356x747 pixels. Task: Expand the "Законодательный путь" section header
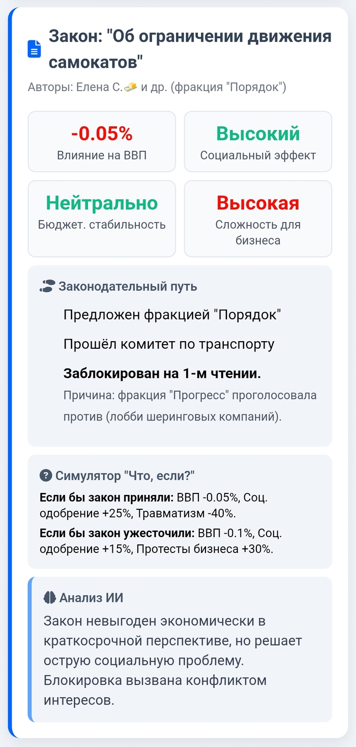(128, 286)
